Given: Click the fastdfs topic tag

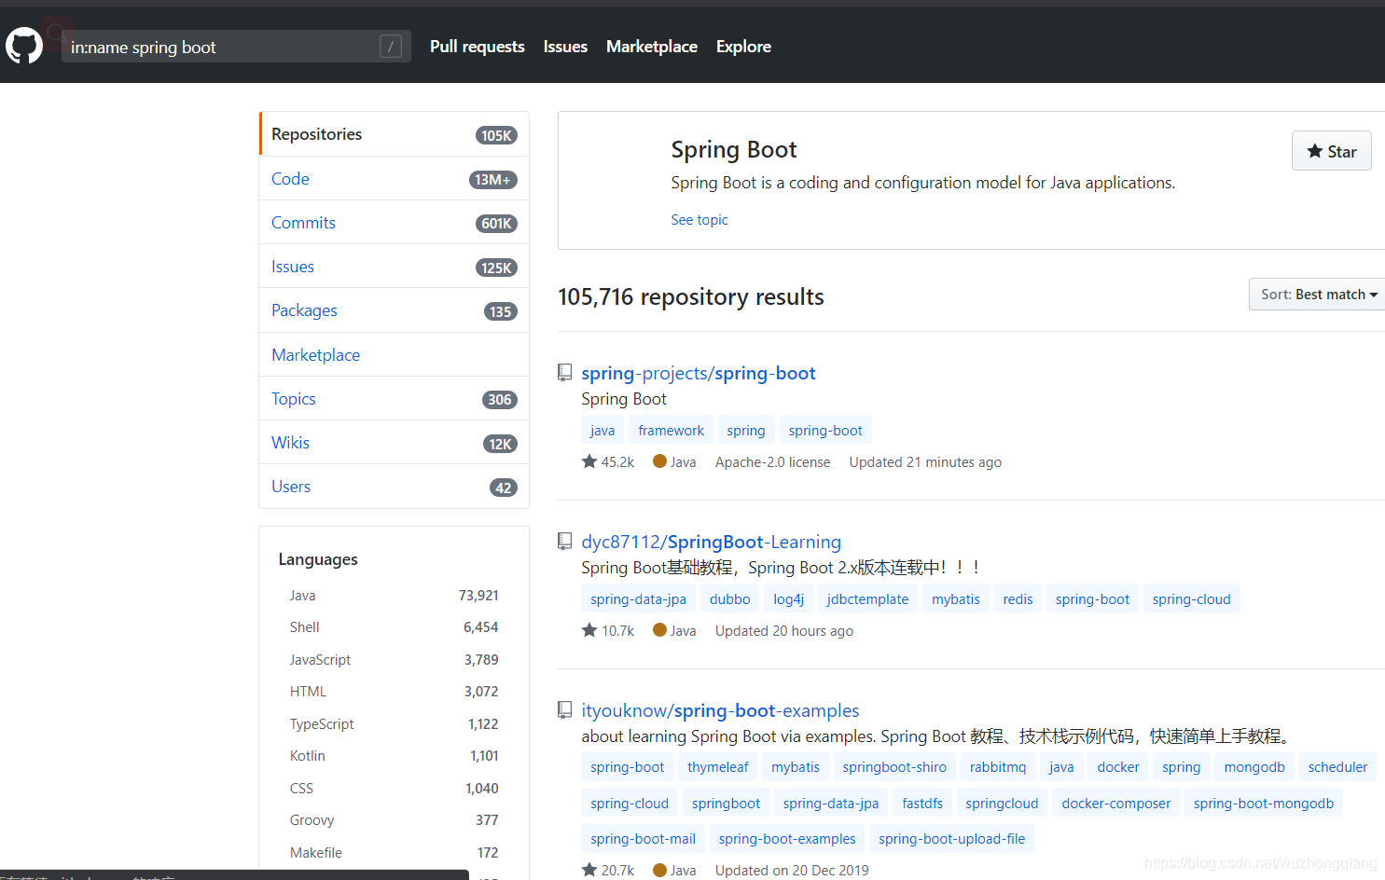Looking at the screenshot, I should pyautogui.click(x=922, y=804).
